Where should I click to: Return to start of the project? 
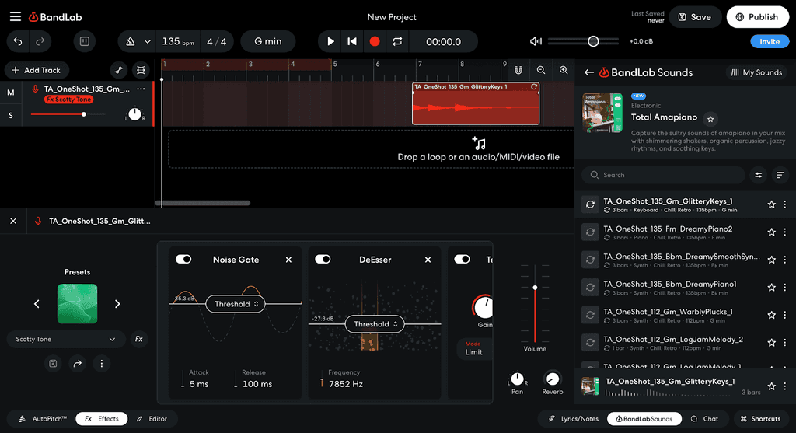(x=352, y=42)
